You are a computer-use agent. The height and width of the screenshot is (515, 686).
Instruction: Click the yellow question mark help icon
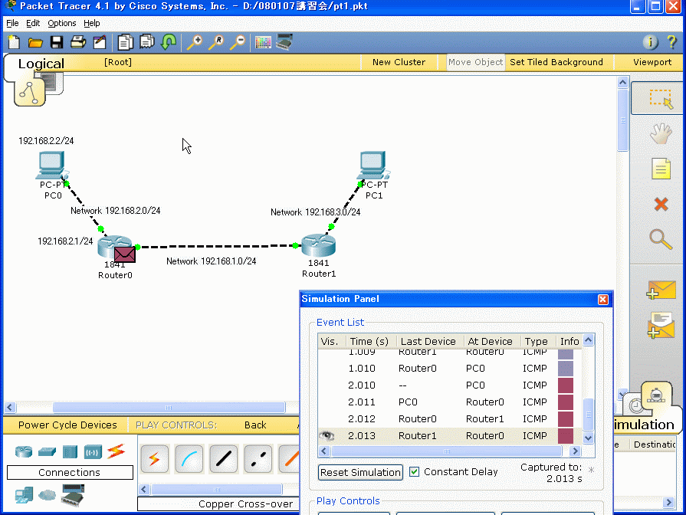coord(672,42)
